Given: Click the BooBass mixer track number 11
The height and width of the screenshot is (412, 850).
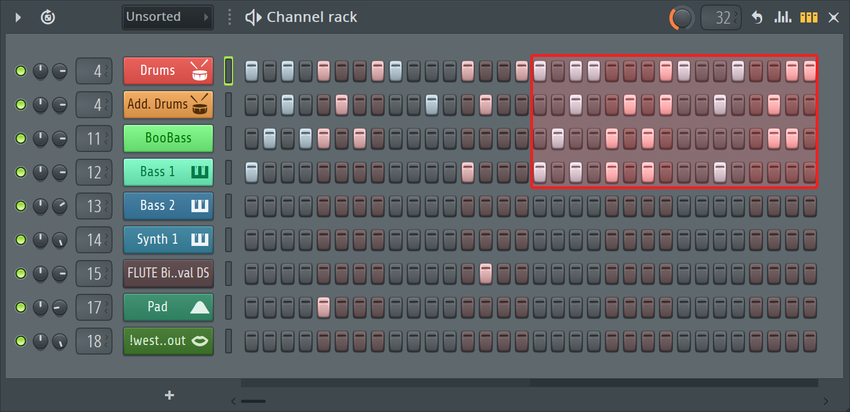Looking at the screenshot, I should pyautogui.click(x=94, y=138).
